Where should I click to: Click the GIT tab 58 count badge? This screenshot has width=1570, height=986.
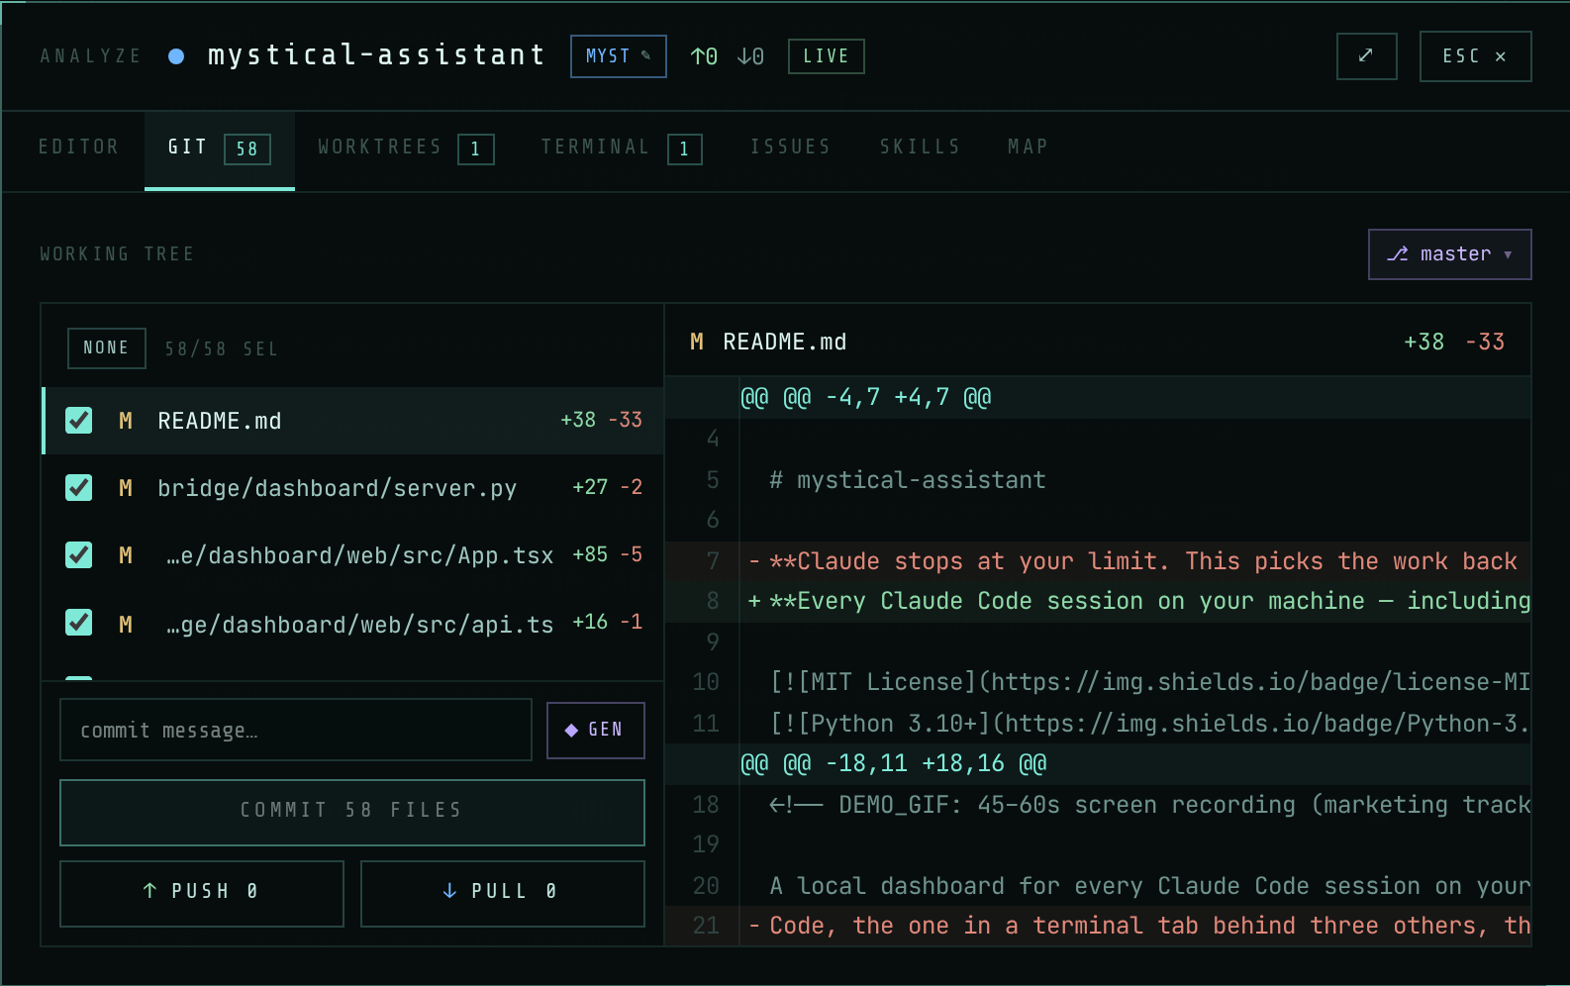[247, 149]
